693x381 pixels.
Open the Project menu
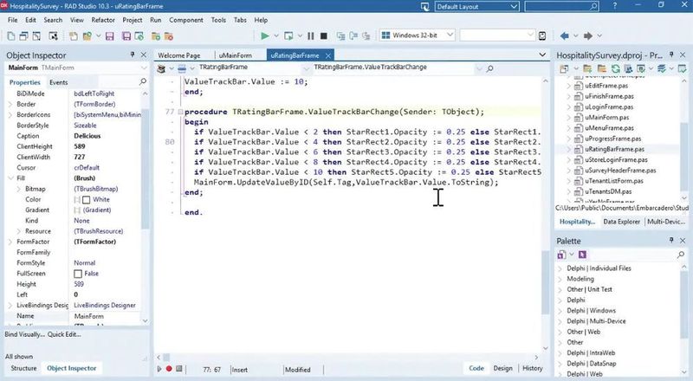(x=133, y=20)
